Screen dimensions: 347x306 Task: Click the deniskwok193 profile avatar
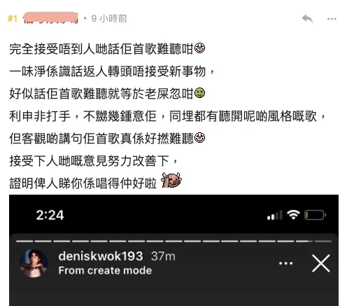pyautogui.click(x=34, y=263)
